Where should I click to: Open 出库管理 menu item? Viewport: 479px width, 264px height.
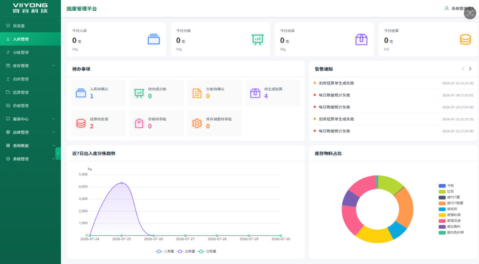pyautogui.click(x=30, y=79)
